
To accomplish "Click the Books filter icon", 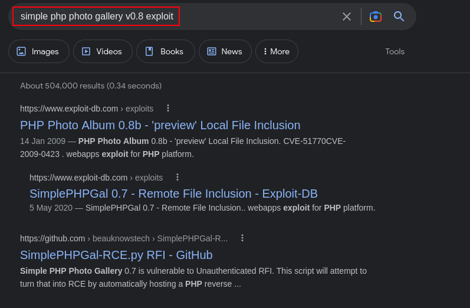I will click(x=149, y=51).
